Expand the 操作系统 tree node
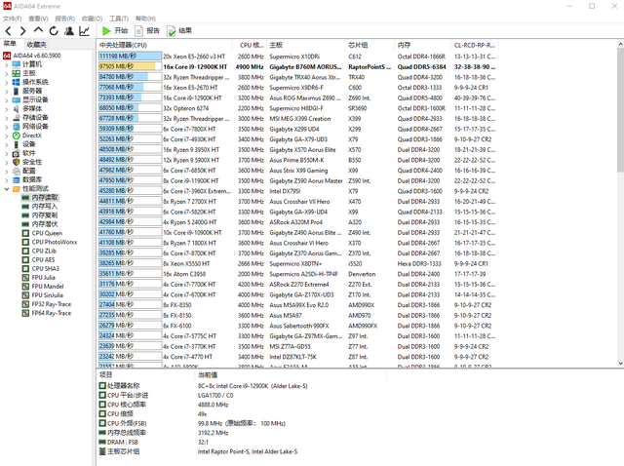Screen dimensions: 624x466 pos(7,82)
